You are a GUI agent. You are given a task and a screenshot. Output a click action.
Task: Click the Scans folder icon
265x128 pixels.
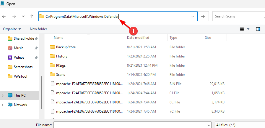(x=53, y=74)
